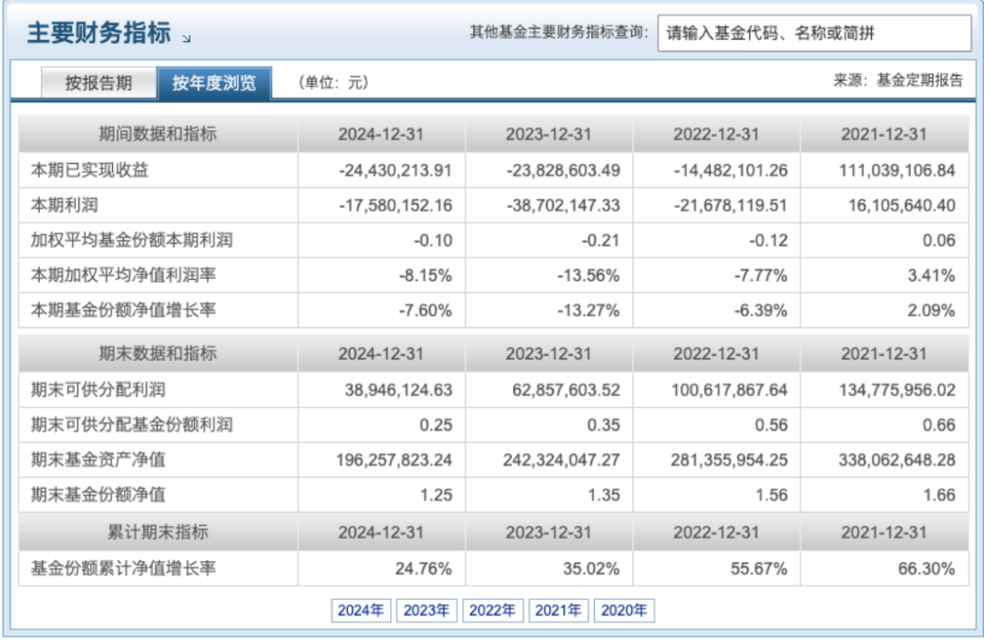Click the arrow icon beside 主要财务指标 title
The width and height of the screenshot is (984, 642).
187,37
